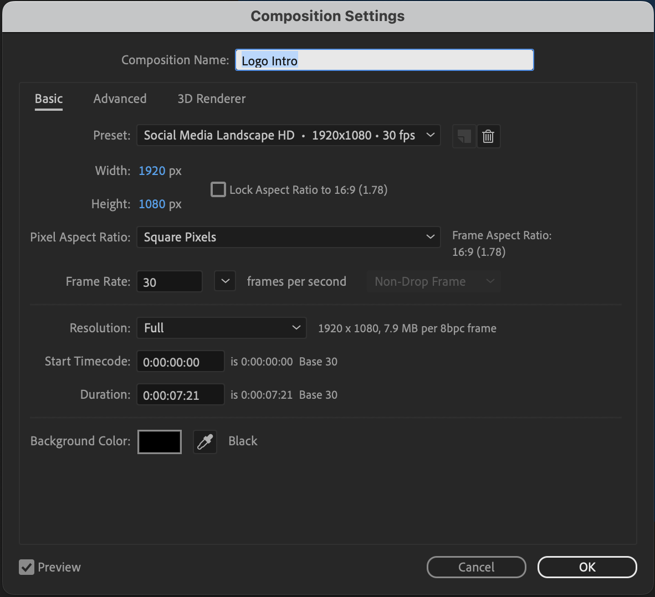Click the delete preset trash icon
Image resolution: width=655 pixels, height=597 pixels.
pyautogui.click(x=488, y=136)
